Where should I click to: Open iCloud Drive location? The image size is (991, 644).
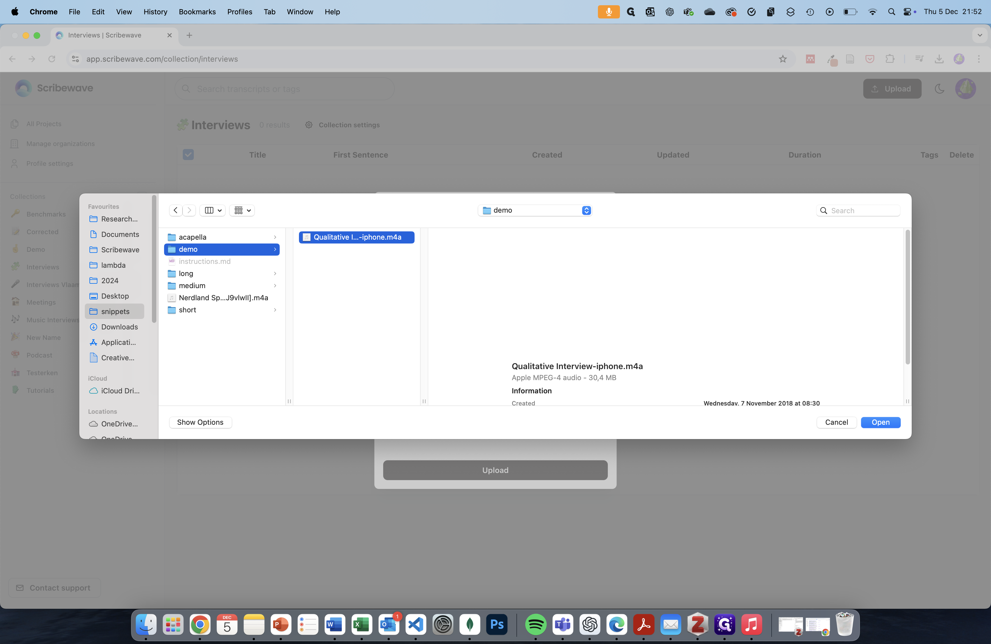tap(115, 391)
